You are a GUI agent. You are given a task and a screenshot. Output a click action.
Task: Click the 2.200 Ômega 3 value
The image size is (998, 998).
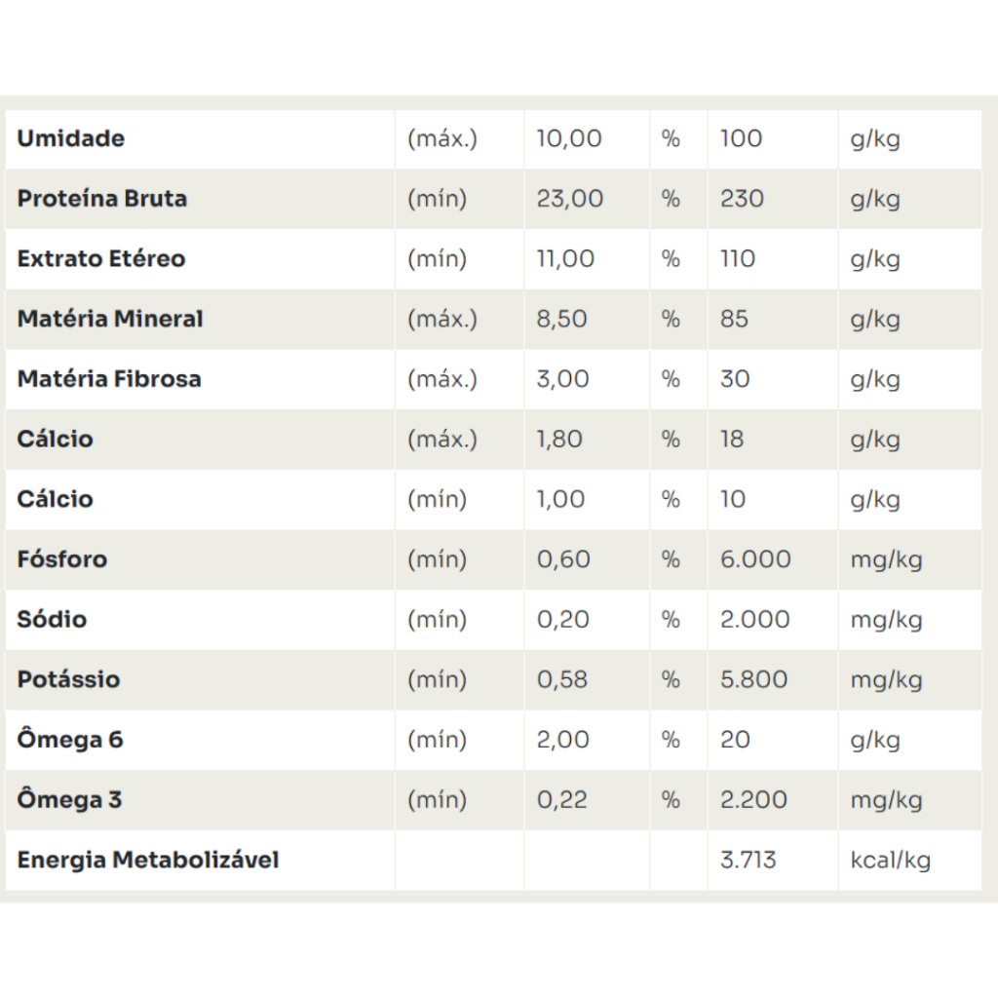coord(754,800)
